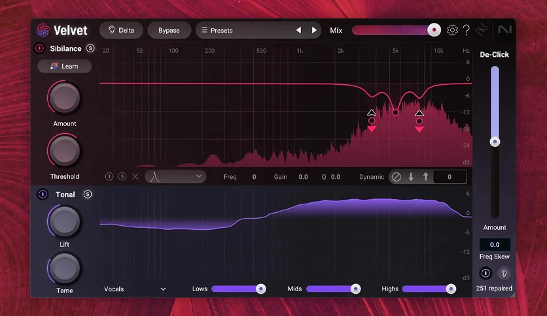Click the Velvet swirl logo
Image resolution: width=547 pixels, height=316 pixels.
43,30
